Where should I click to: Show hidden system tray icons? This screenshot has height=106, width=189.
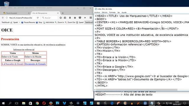pos(164,103)
